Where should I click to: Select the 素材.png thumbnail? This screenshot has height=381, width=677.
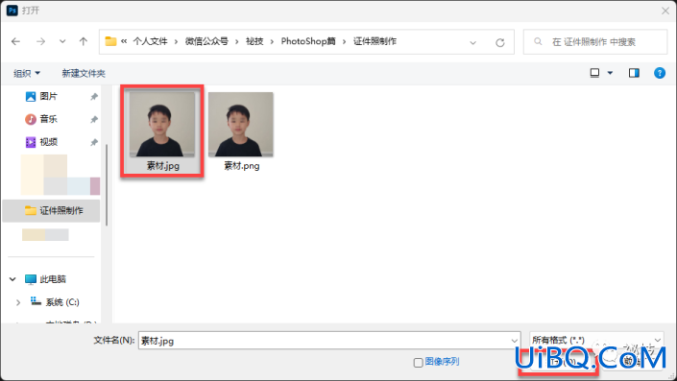pyautogui.click(x=241, y=124)
